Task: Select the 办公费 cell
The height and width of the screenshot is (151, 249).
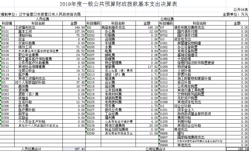Action: (x=118, y=31)
